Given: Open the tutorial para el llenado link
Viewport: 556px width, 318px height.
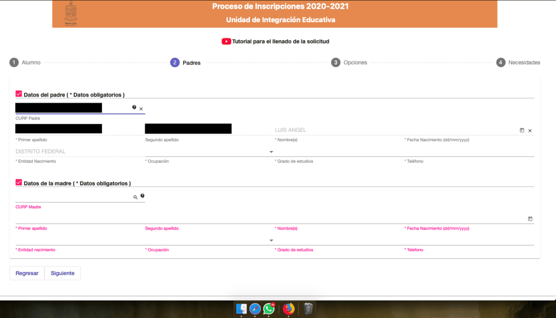Looking at the screenshot, I should [280, 41].
